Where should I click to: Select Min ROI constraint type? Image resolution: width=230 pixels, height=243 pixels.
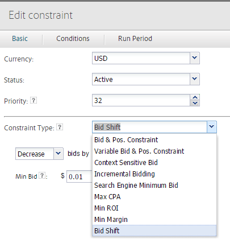tap(154, 208)
